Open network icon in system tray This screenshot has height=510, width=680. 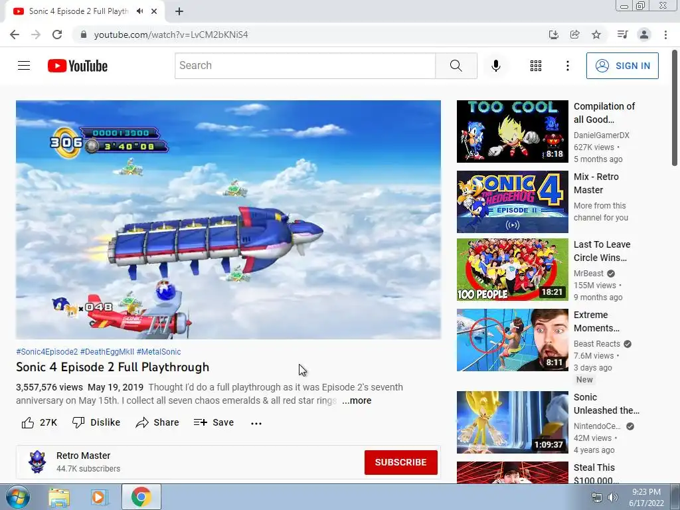(x=597, y=497)
